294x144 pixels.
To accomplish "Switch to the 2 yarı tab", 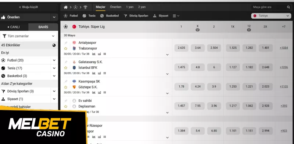I will point(142,7).
